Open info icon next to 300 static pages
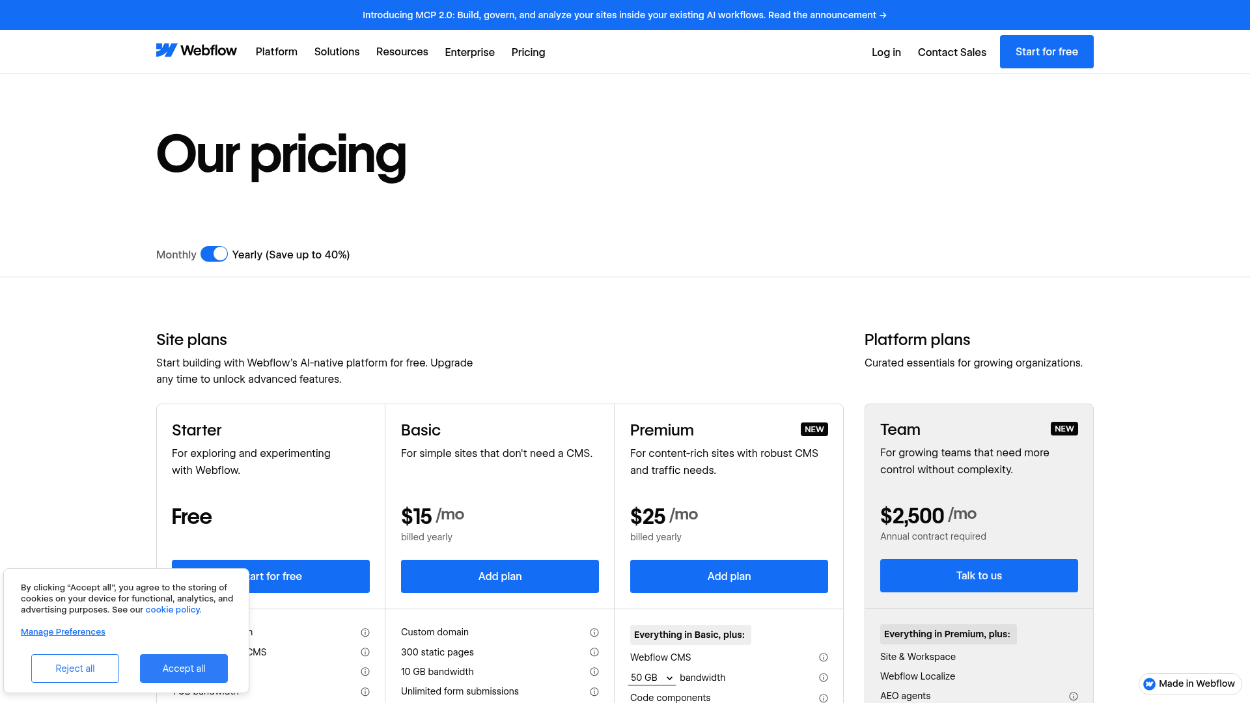1250x703 pixels. click(594, 652)
